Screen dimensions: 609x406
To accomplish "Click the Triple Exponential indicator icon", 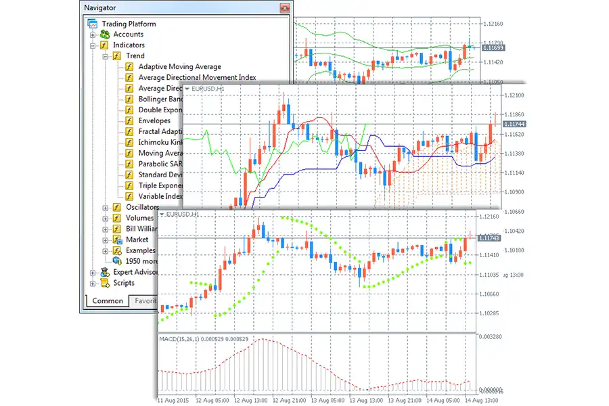I will 129,185.
